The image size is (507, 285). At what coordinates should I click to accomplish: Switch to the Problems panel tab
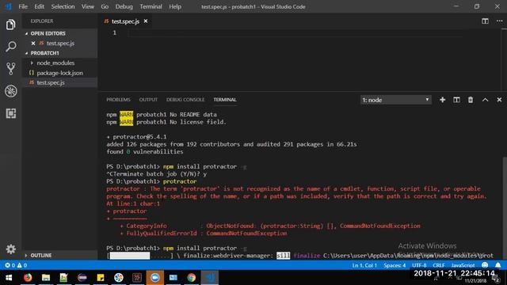pos(118,100)
